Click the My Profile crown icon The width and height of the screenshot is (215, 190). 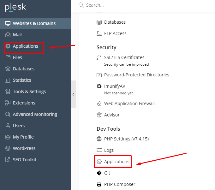pos(8,137)
